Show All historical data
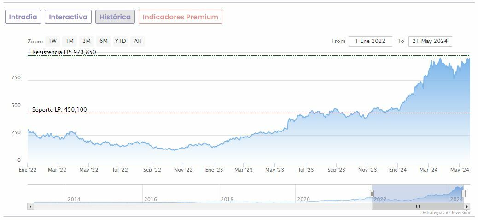 137,41
